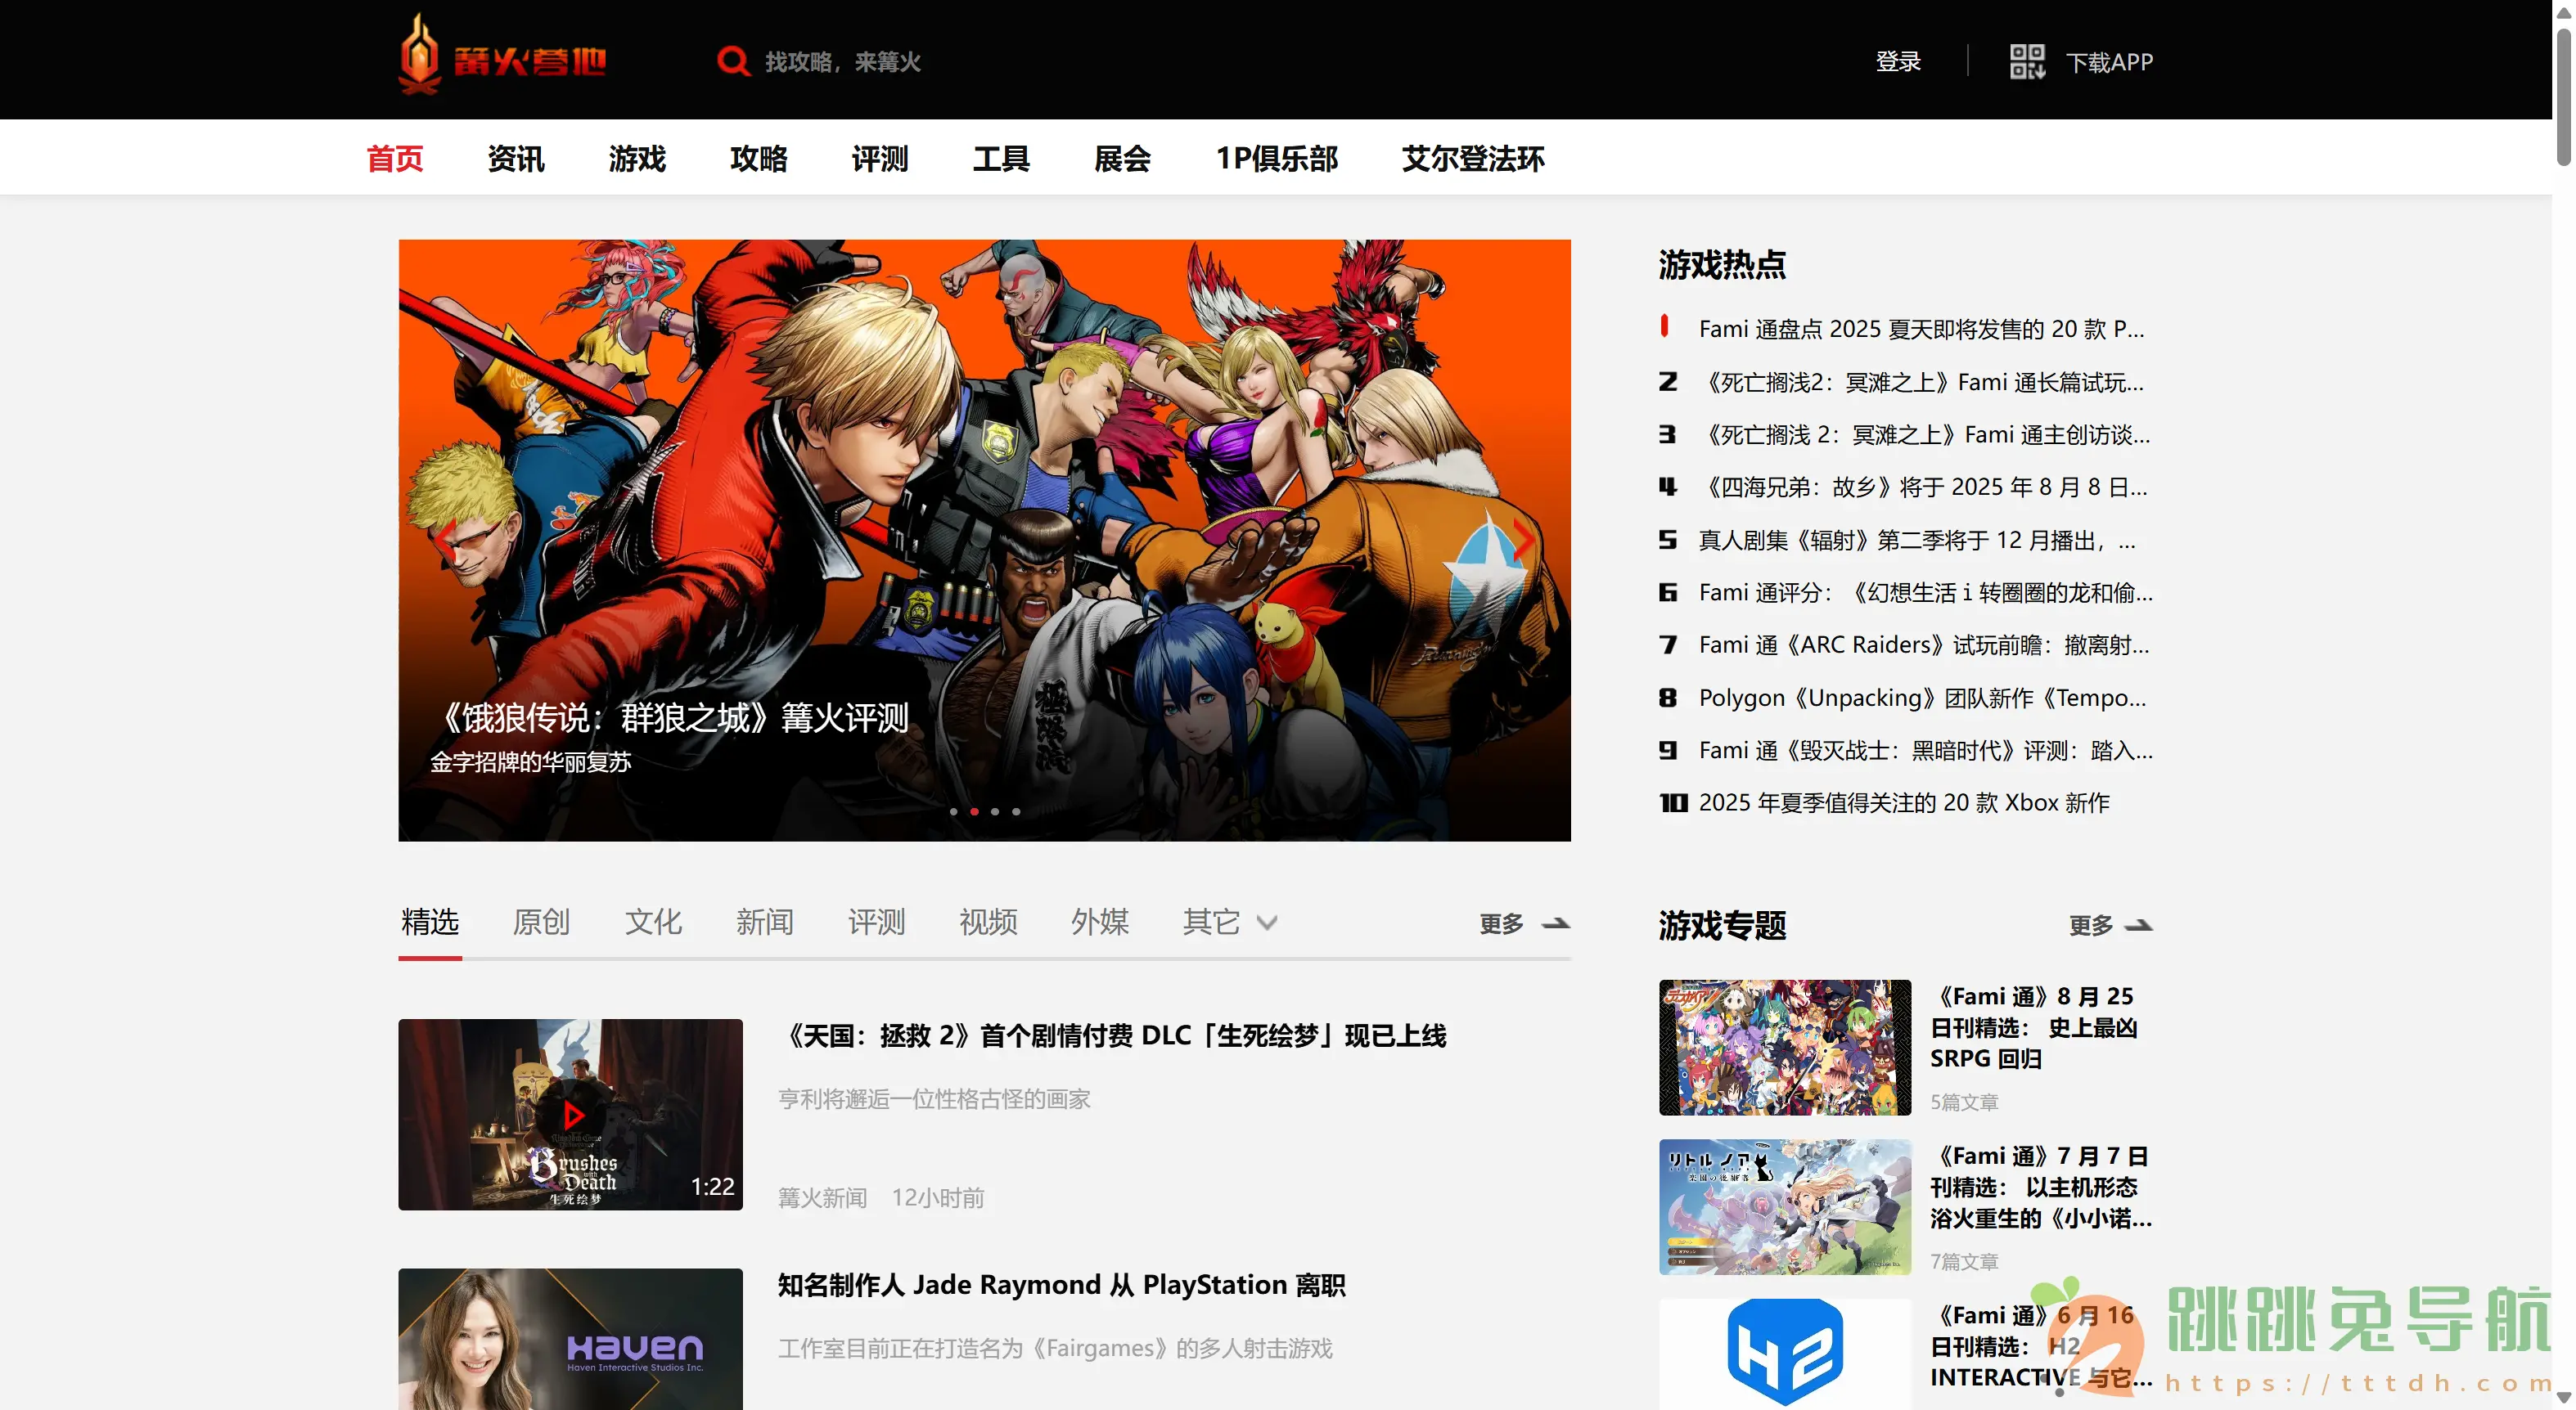Click the carousel left arrow
Image resolution: width=2576 pixels, height=1410 pixels.
[446, 541]
